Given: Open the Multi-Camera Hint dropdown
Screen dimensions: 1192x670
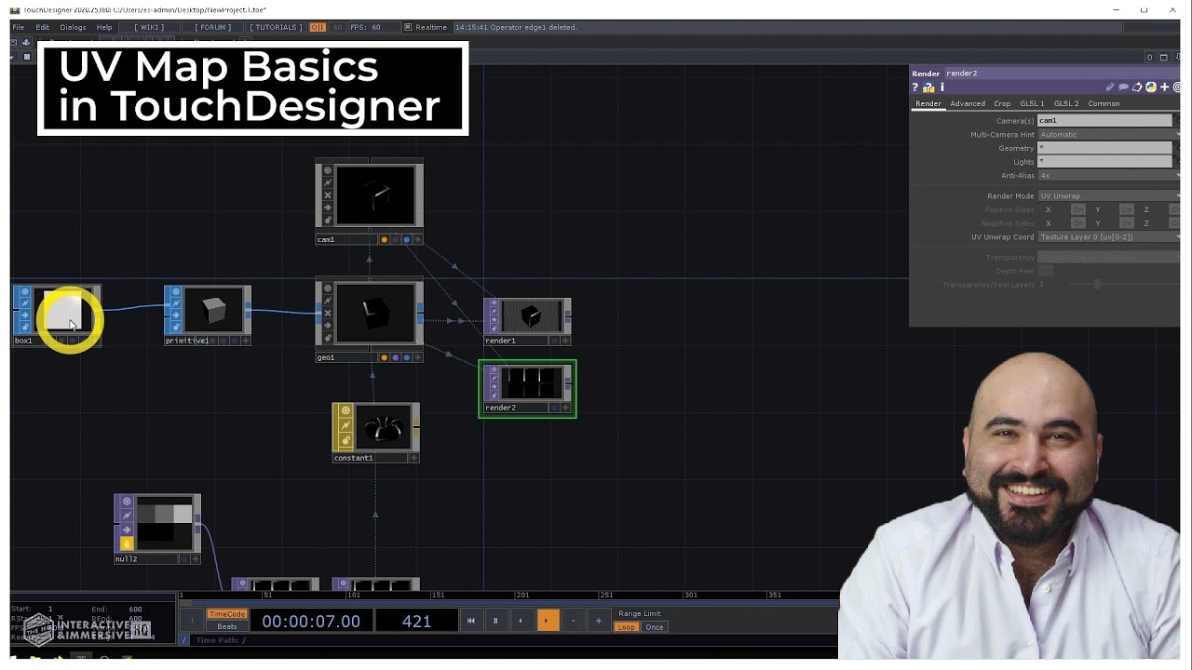Looking at the screenshot, I should (1107, 134).
